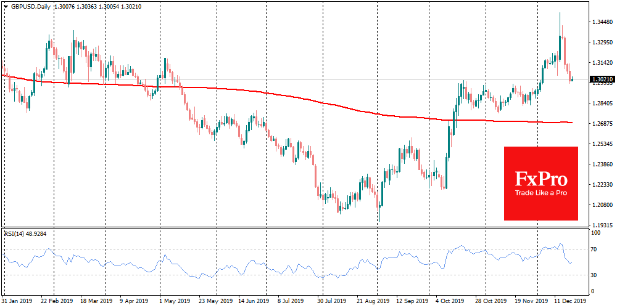
Task: Click the 'Trade Like a Pro' tagline
Action: coord(540,193)
